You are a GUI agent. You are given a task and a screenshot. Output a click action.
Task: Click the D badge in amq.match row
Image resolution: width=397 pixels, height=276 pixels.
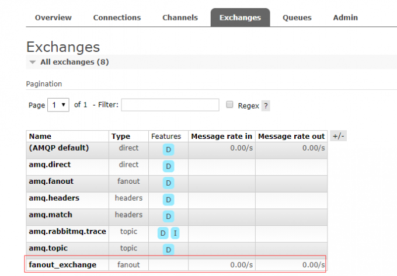pos(168,216)
